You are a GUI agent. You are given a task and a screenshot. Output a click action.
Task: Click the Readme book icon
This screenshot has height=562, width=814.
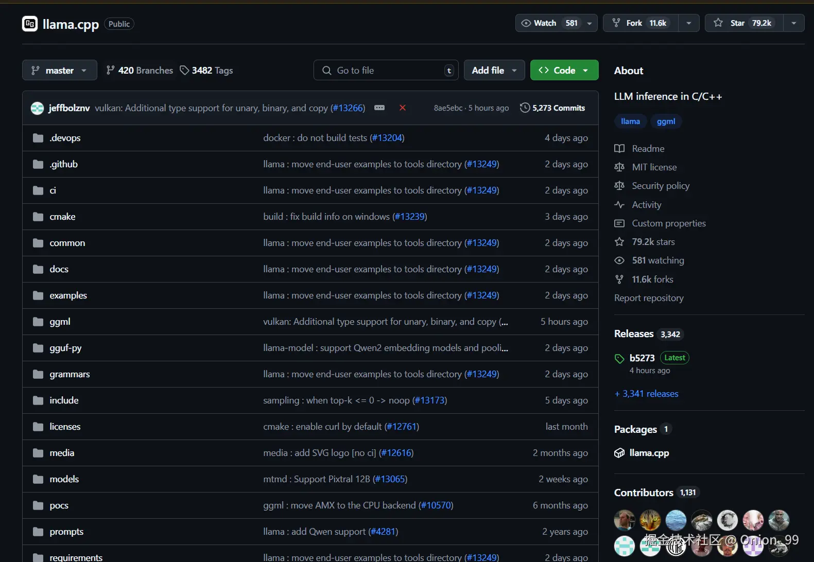point(619,149)
